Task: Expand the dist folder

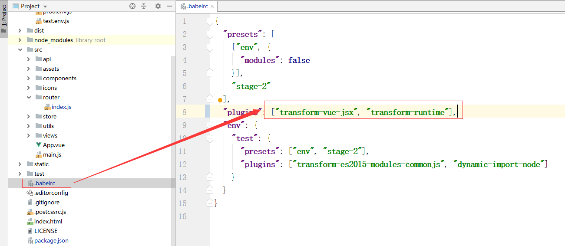Action: tap(20, 30)
